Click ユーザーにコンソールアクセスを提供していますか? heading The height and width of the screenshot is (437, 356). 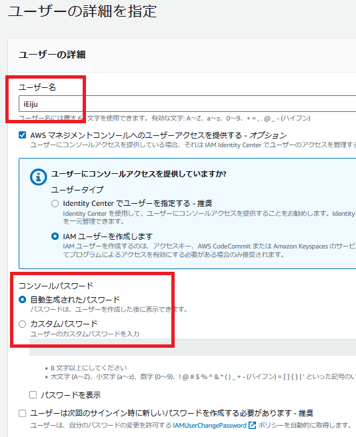tap(139, 174)
